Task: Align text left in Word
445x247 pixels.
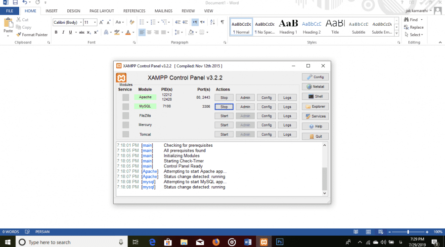Action: pyautogui.click(x=141, y=32)
